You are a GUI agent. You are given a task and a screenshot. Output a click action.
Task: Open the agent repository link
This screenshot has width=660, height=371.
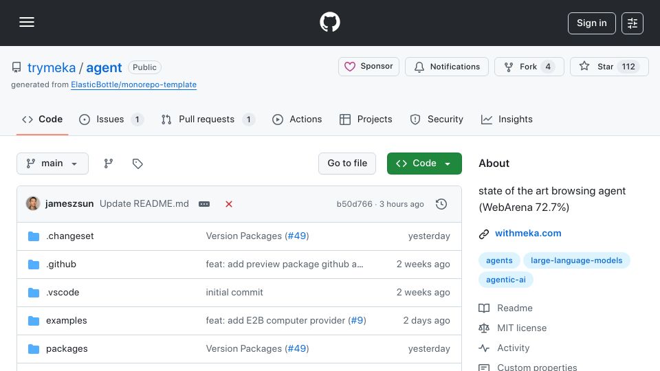(x=104, y=68)
